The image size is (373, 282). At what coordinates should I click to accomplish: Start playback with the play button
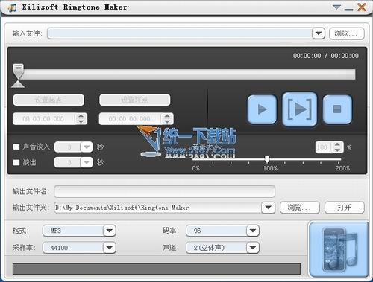tap(262, 109)
